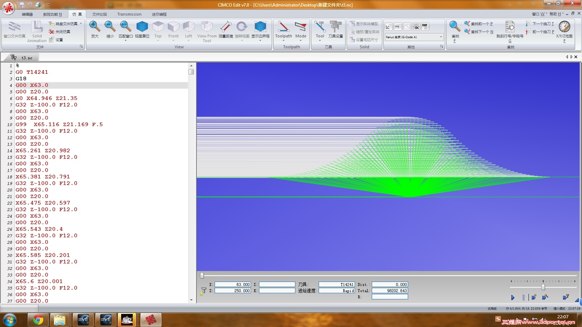Click jump to line/block number (跳到行号/字段号) icon
Screen dimensions: 582x327
coord(510,27)
